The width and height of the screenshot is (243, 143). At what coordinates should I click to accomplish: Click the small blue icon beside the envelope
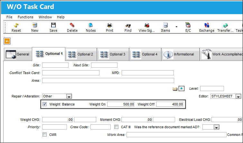point(182,88)
